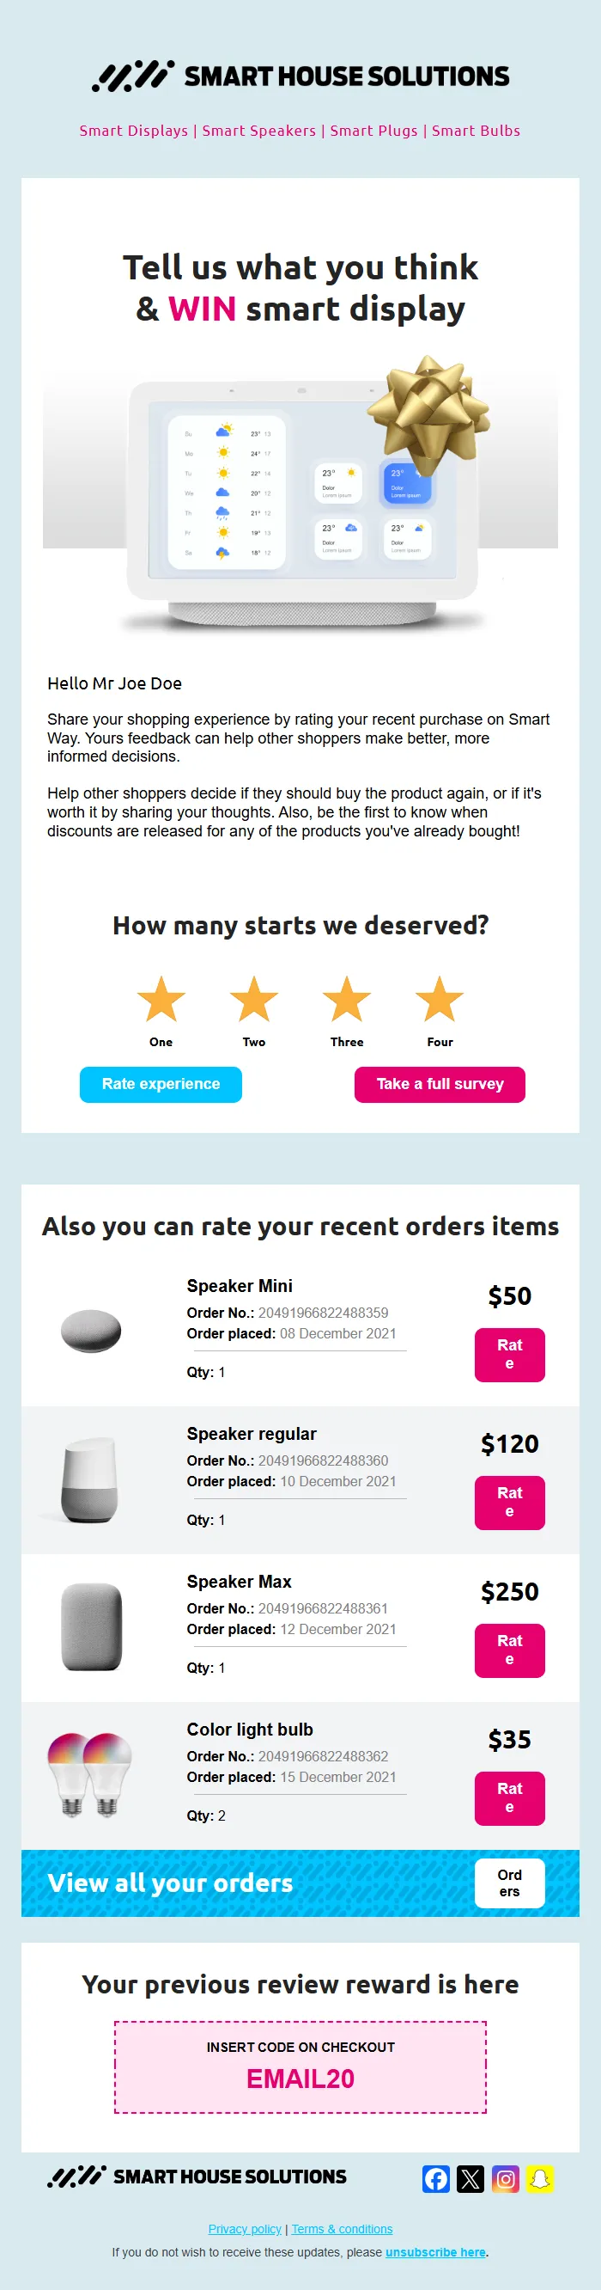Rate the Color light bulb order

(510, 1798)
